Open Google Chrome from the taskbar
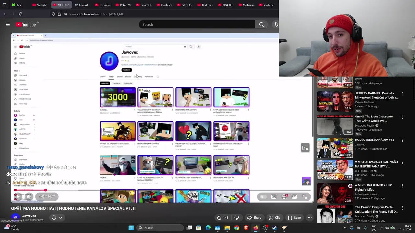415x233 pixels. [237, 228]
